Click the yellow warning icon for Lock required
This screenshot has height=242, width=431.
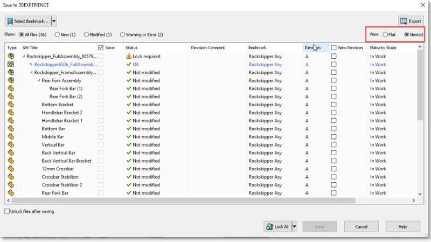[129, 56]
